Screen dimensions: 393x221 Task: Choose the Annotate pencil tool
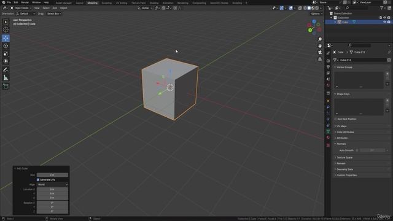[6, 69]
